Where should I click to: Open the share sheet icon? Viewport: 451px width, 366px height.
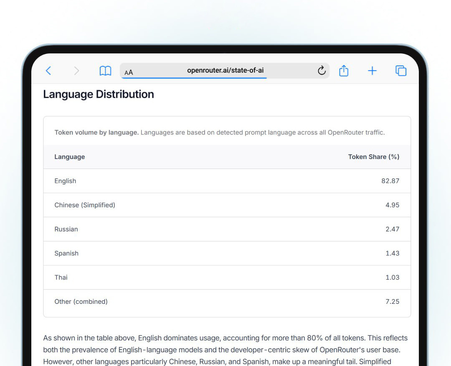point(344,71)
